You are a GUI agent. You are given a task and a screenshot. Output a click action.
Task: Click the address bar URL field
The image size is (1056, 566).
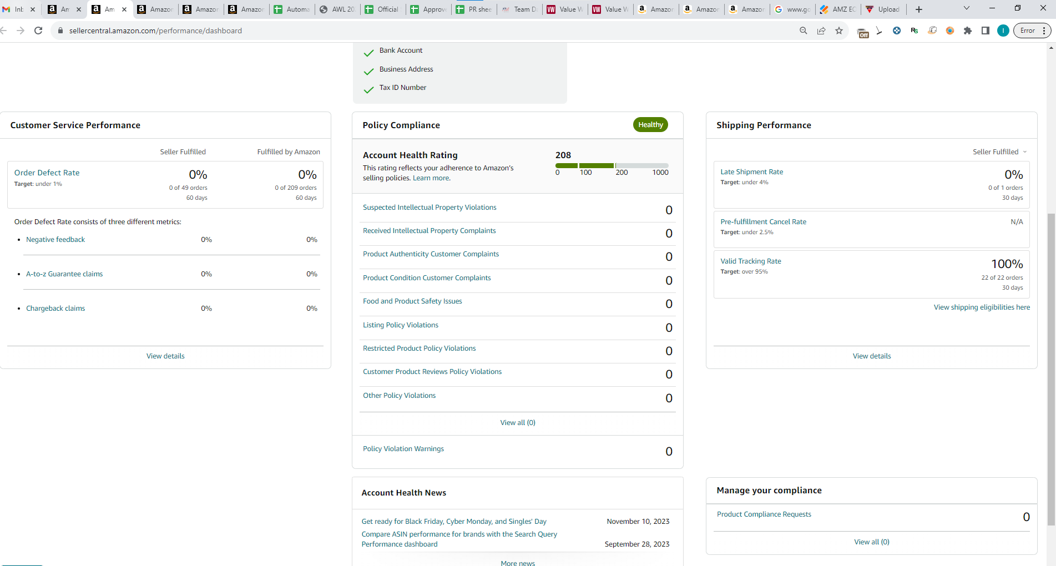pyautogui.click(x=427, y=31)
